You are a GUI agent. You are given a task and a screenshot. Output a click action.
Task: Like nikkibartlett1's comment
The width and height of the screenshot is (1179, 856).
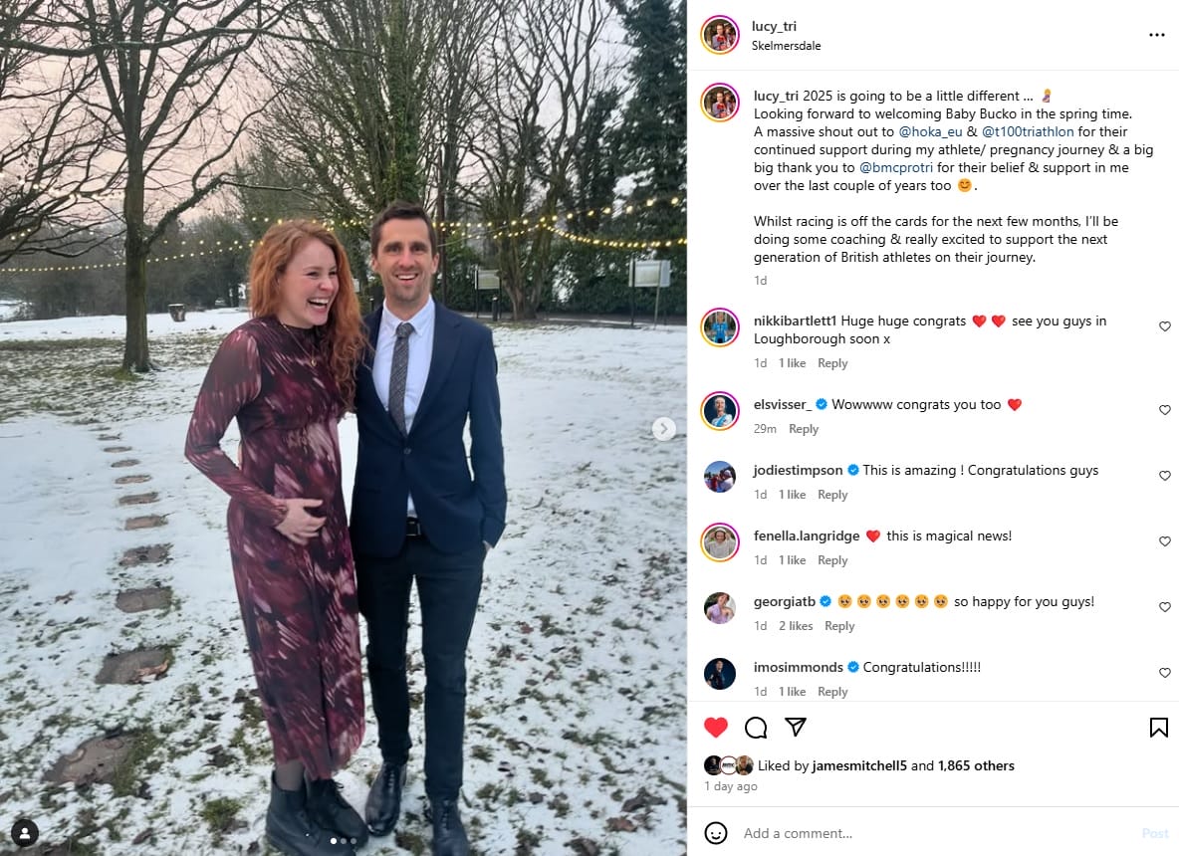click(x=1164, y=327)
